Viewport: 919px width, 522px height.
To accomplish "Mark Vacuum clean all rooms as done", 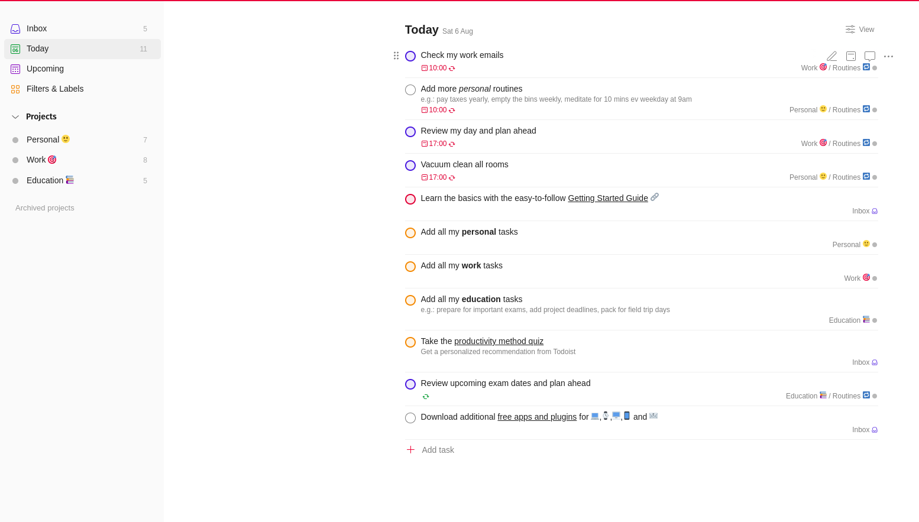I will pyautogui.click(x=410, y=166).
